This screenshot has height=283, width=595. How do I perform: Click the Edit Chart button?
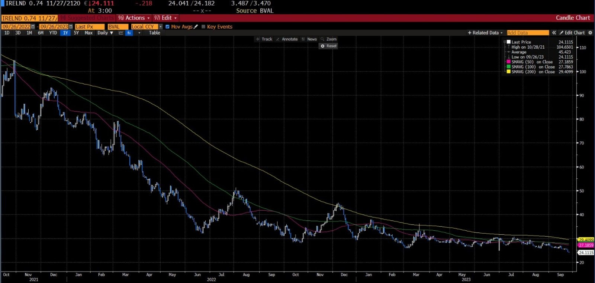[572, 33]
